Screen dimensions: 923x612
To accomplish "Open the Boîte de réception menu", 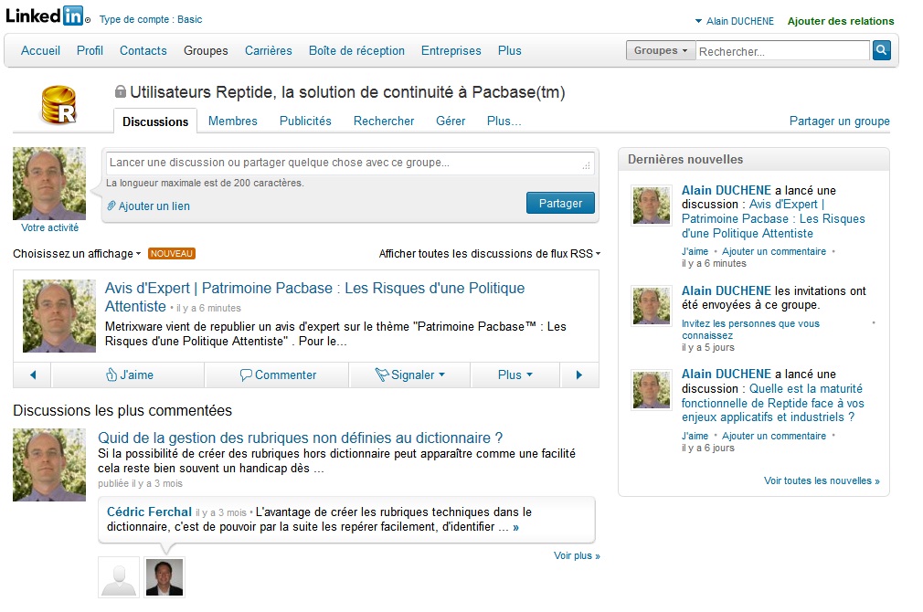I will [x=356, y=50].
